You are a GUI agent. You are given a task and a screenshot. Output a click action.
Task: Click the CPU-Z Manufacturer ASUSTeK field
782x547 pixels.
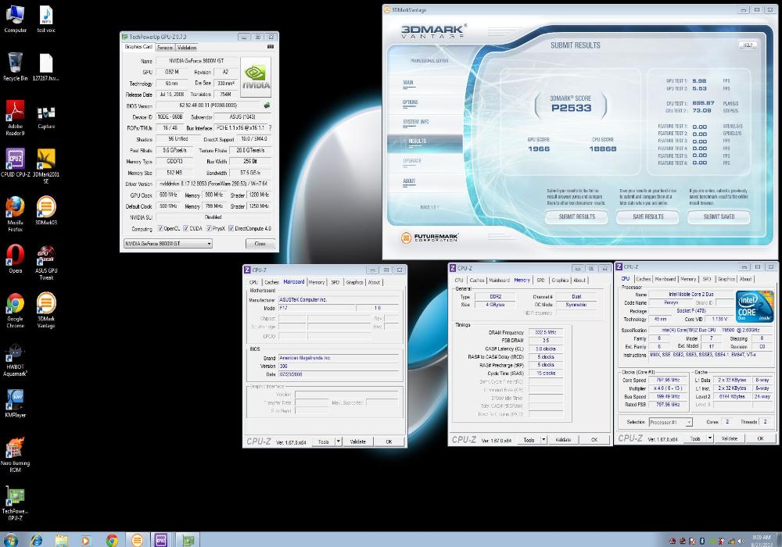tap(338, 299)
